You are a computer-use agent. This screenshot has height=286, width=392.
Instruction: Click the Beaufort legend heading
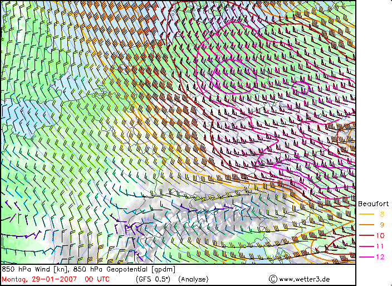tap(370, 203)
